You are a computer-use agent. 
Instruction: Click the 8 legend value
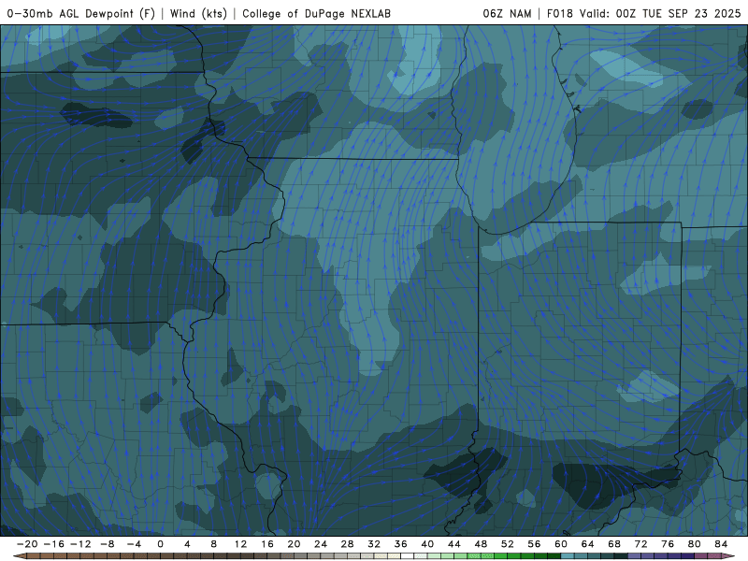[x=214, y=544]
